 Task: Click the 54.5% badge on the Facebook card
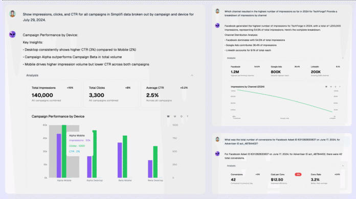click(257, 67)
